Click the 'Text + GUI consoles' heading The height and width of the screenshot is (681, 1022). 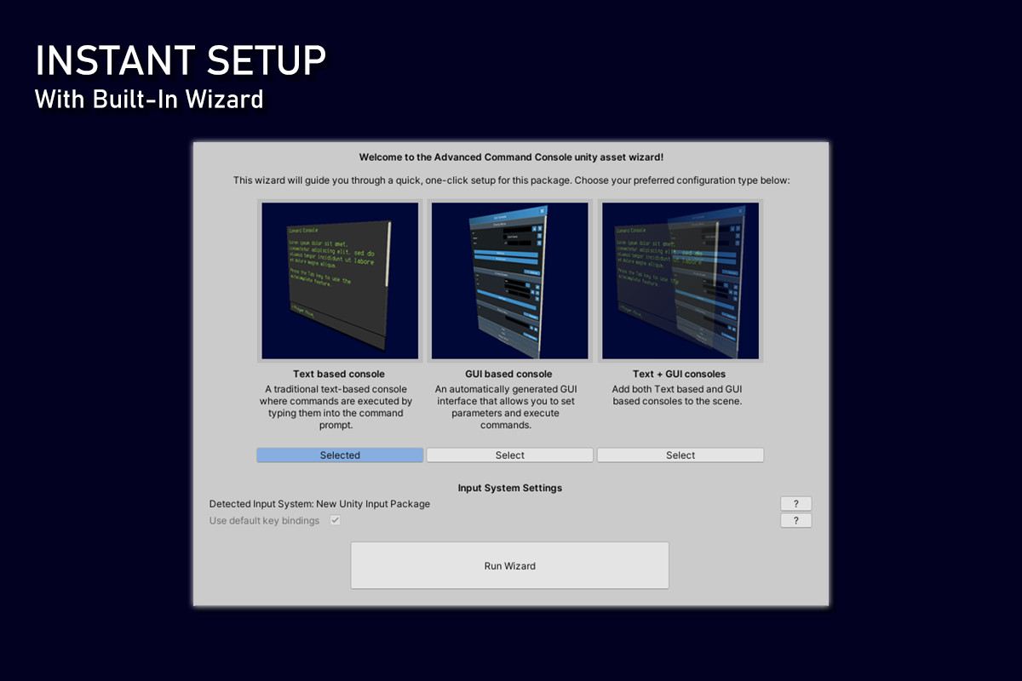point(680,374)
